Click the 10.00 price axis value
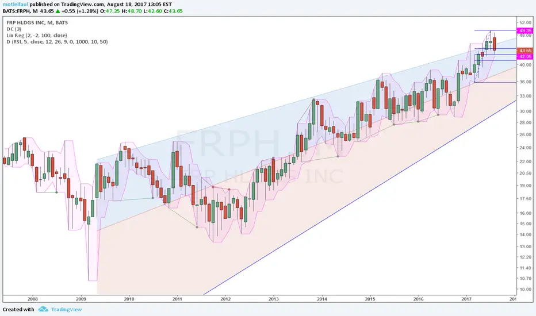 tap(526, 290)
